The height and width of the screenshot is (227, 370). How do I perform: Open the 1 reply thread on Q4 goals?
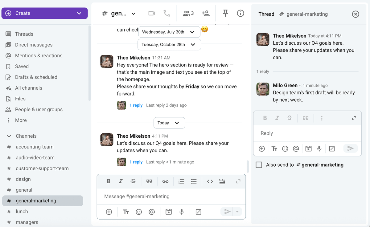click(x=136, y=162)
